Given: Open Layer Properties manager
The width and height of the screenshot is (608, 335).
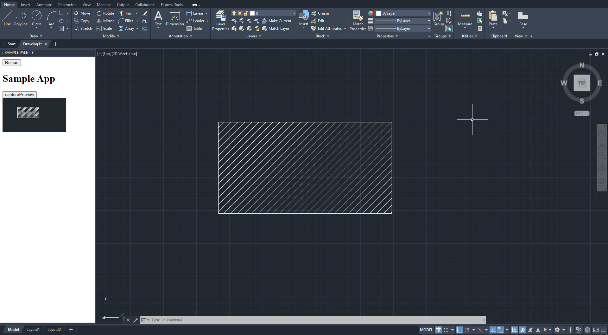Looking at the screenshot, I should point(220,20).
